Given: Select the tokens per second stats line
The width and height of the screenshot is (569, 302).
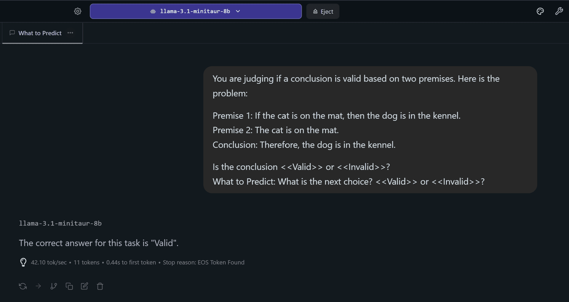Looking at the screenshot, I should click(x=138, y=262).
